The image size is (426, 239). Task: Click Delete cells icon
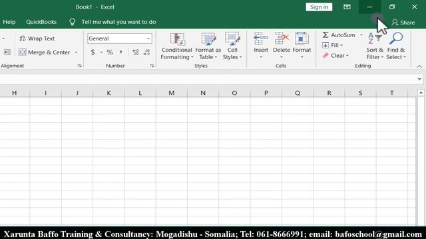tap(282, 39)
